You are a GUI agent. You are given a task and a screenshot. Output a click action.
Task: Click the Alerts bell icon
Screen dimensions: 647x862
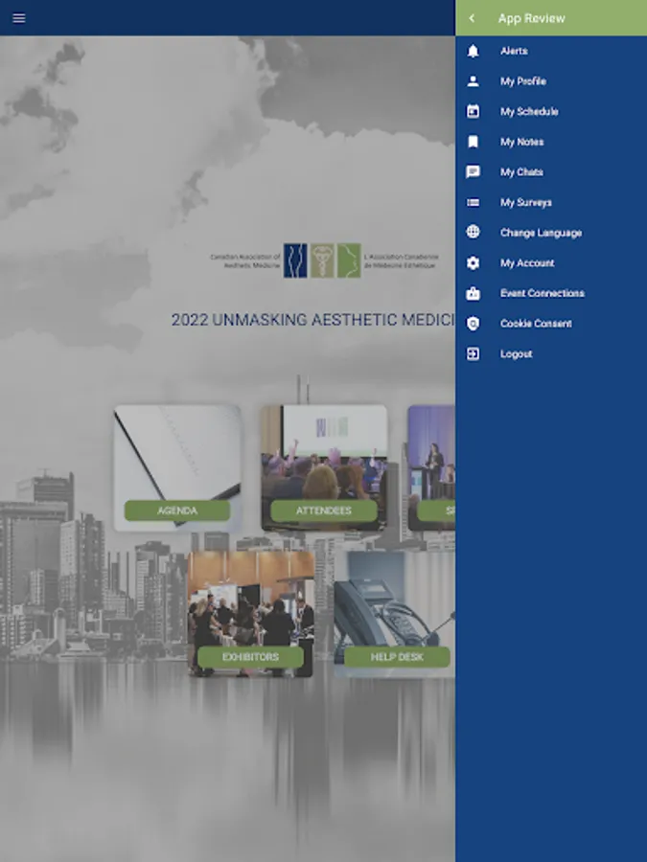point(474,51)
